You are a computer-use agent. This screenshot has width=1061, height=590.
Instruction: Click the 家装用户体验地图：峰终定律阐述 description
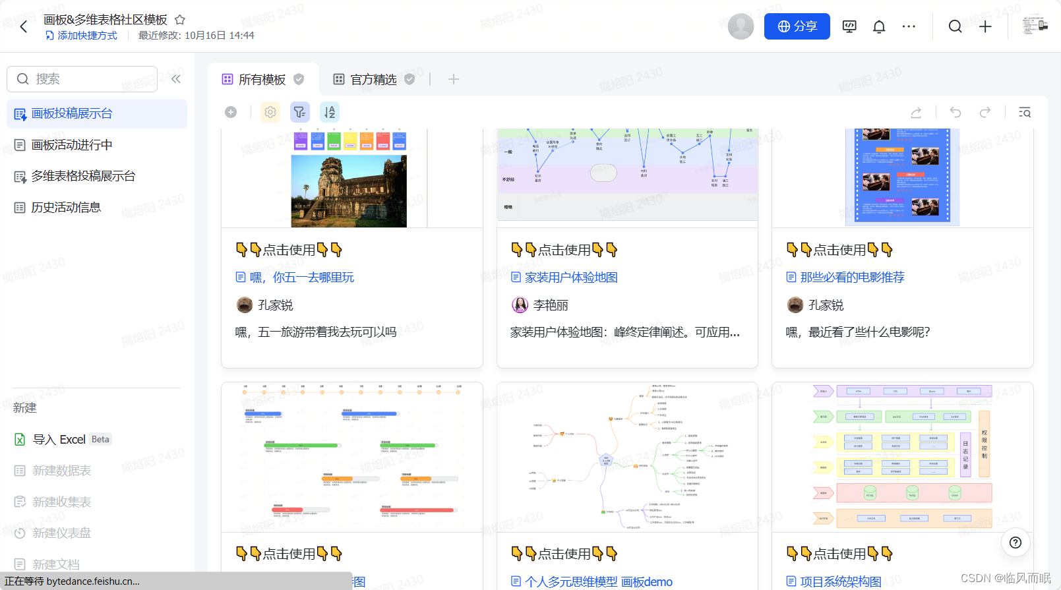coord(625,332)
